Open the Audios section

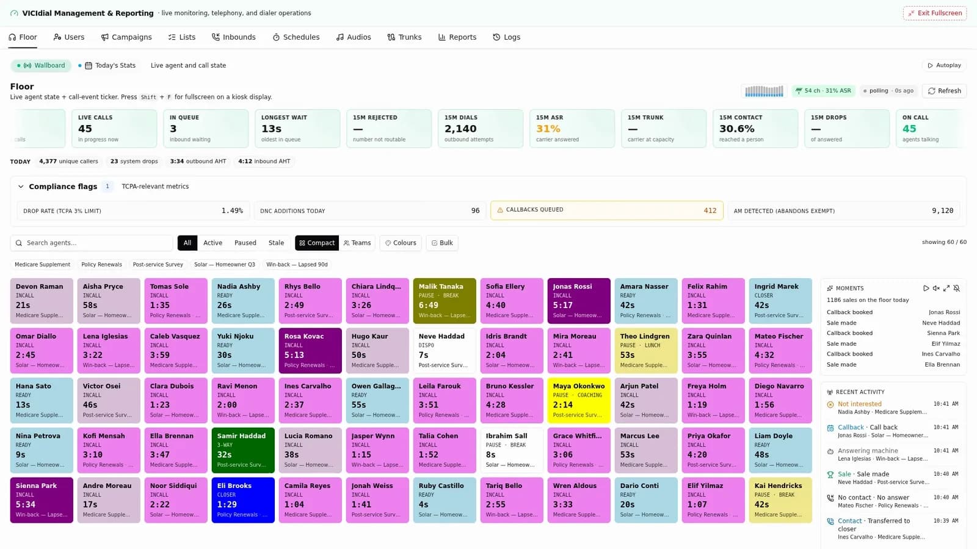(354, 37)
